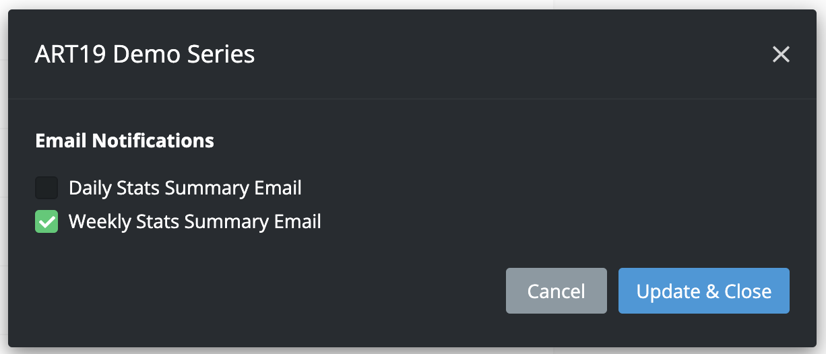Click the ART19 Demo Series dialog title
This screenshot has height=354, width=826.
pos(145,54)
